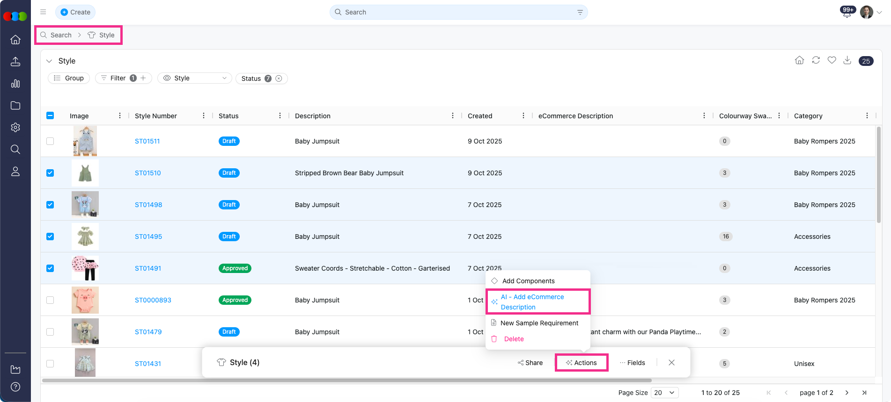Click the home icon in left sidebar
Image resolution: width=891 pixels, height=402 pixels.
[15, 40]
